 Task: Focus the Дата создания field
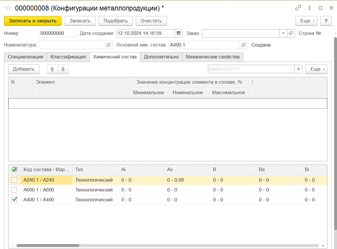146,33
